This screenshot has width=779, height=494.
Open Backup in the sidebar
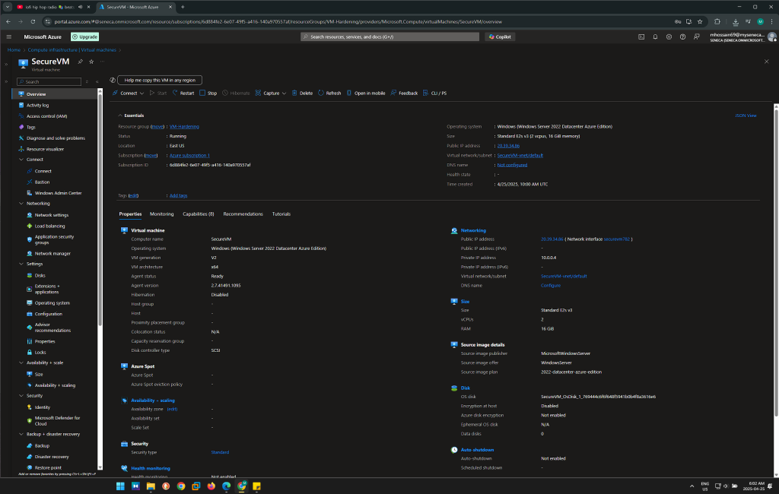tap(43, 446)
